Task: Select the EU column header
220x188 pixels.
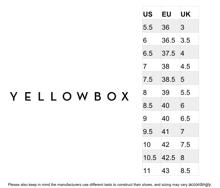Action: point(171,13)
